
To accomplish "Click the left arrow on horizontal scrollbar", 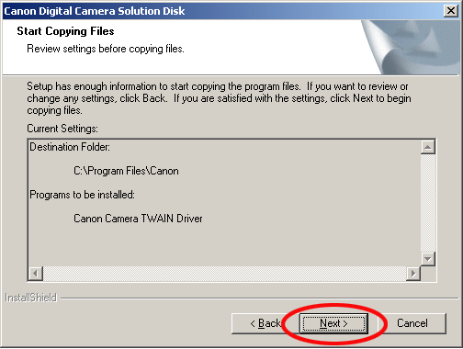I will (36, 273).
